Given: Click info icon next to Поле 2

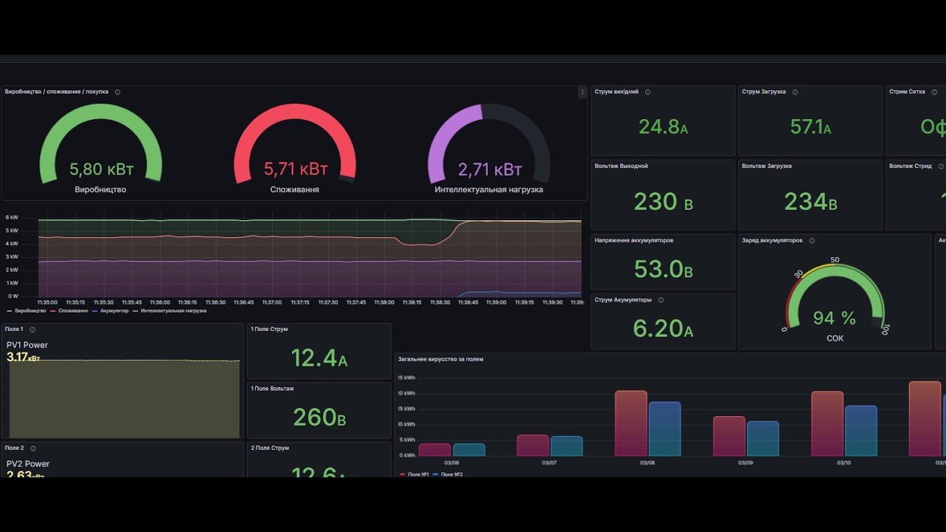Looking at the screenshot, I should [x=33, y=449].
